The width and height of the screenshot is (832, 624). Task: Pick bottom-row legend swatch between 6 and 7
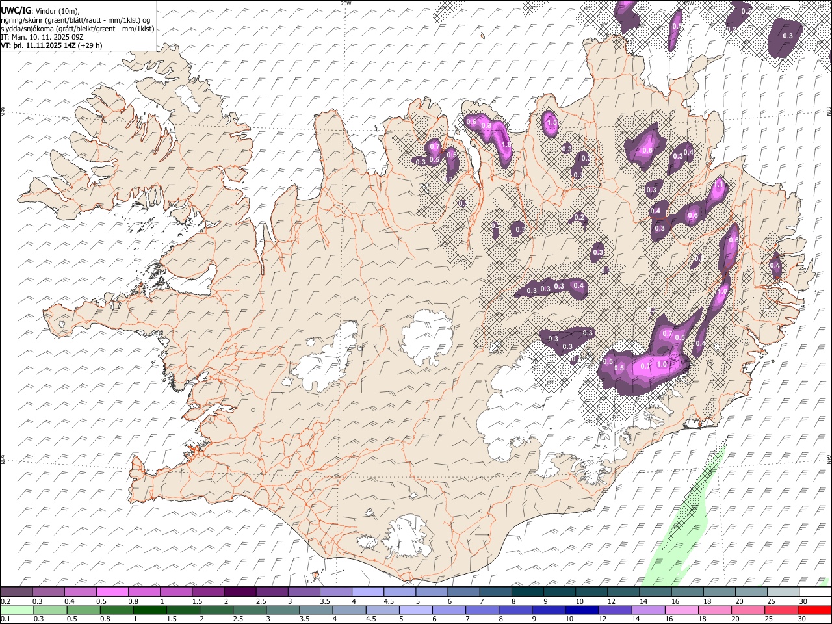(x=449, y=610)
